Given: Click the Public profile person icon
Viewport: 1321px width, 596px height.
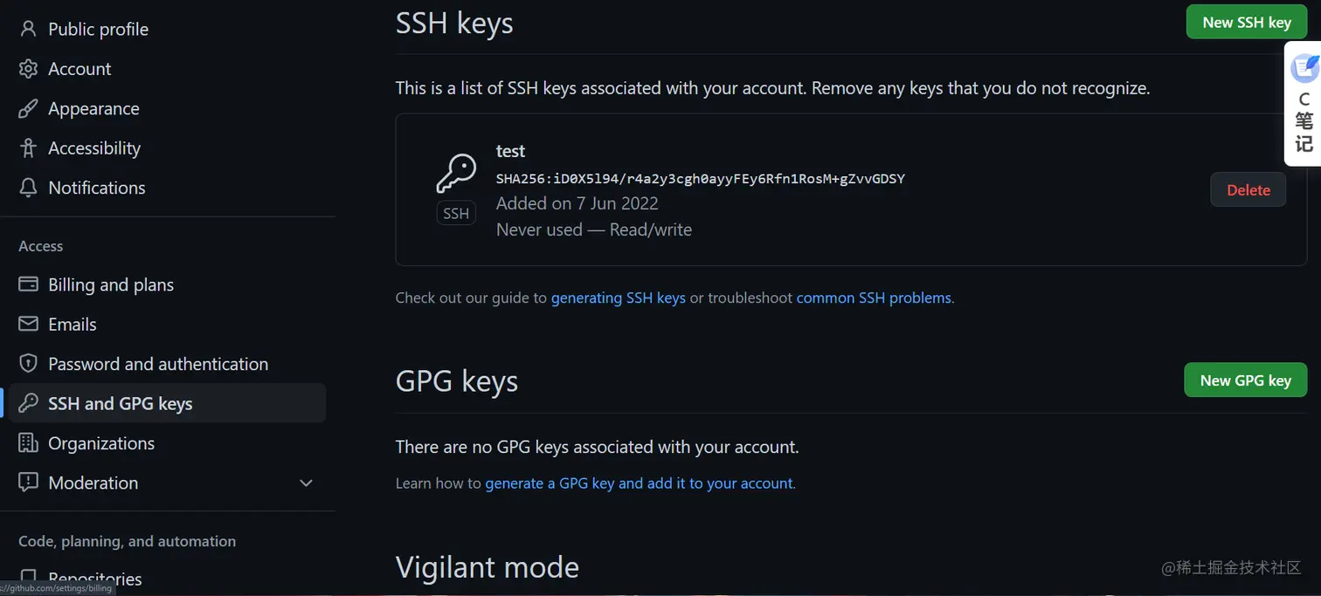Looking at the screenshot, I should pos(28,30).
